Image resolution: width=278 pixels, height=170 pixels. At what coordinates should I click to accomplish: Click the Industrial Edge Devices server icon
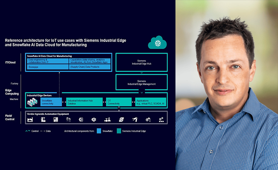(32, 102)
